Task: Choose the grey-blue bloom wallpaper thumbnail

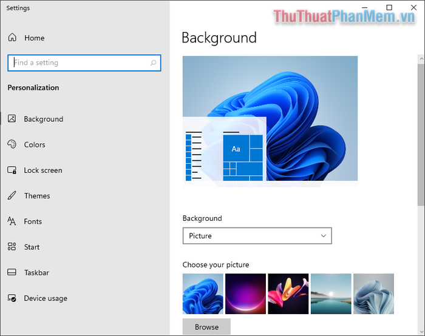Action: pos(373,294)
